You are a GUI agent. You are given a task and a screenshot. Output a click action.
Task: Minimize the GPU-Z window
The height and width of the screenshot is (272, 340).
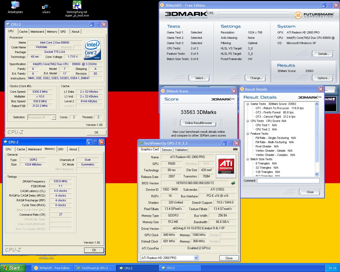[224, 143]
